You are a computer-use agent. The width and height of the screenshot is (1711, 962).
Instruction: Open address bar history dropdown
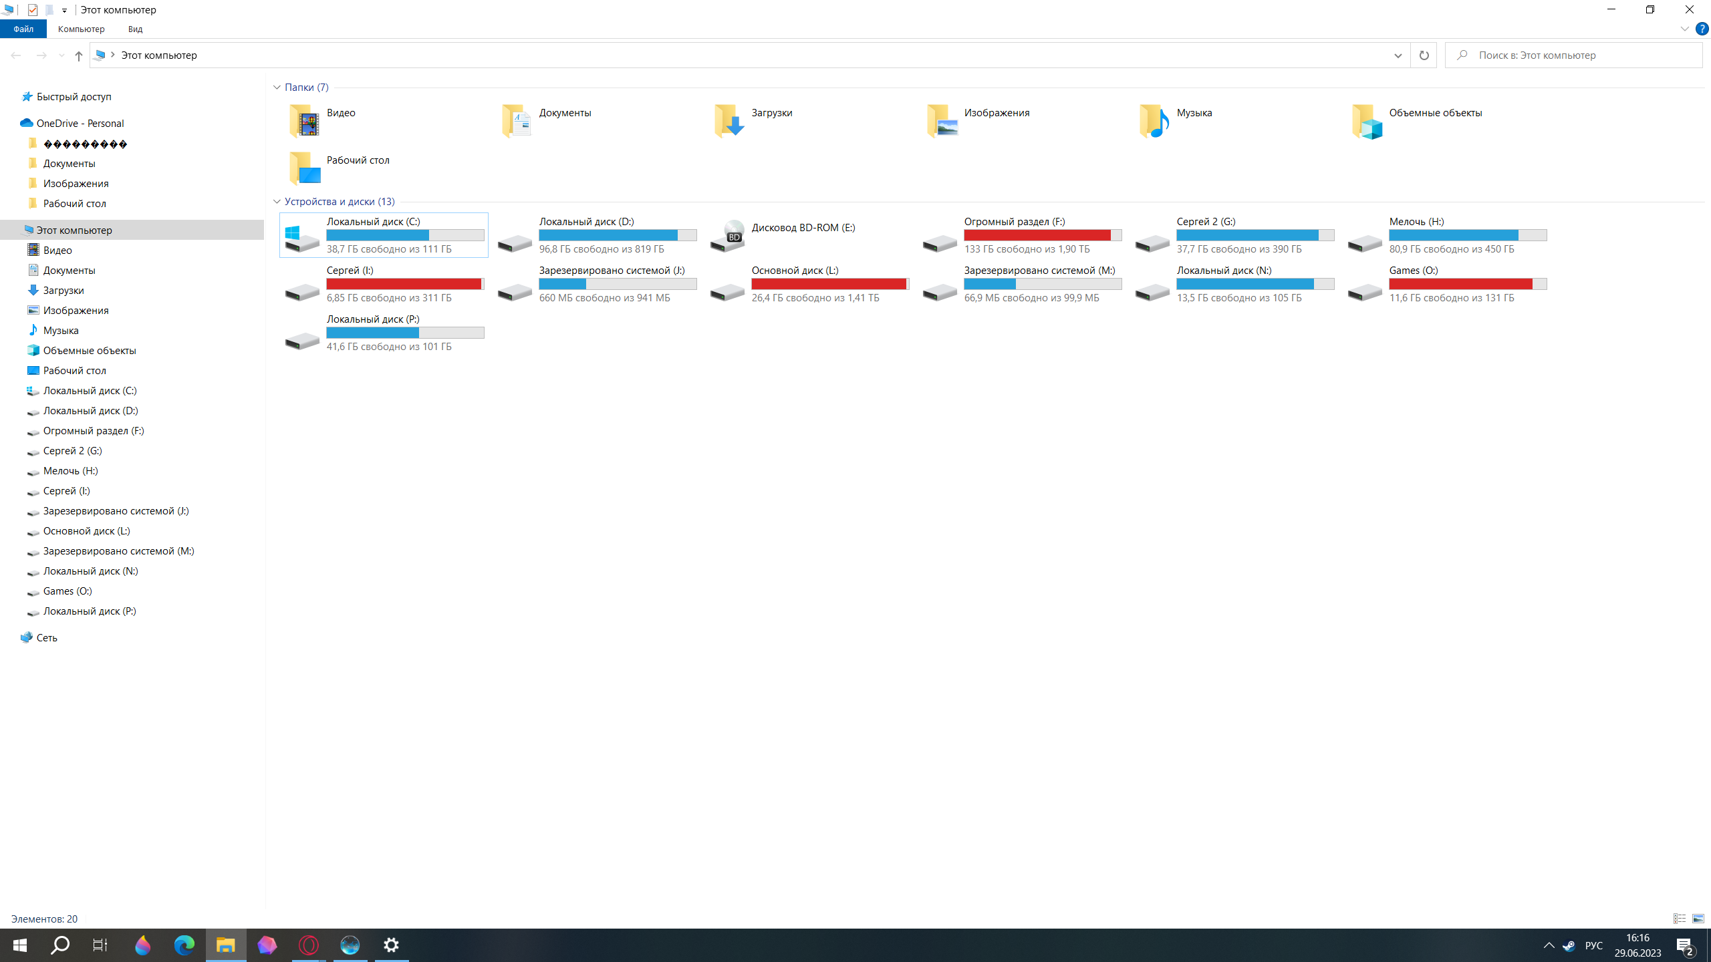[1398, 55]
